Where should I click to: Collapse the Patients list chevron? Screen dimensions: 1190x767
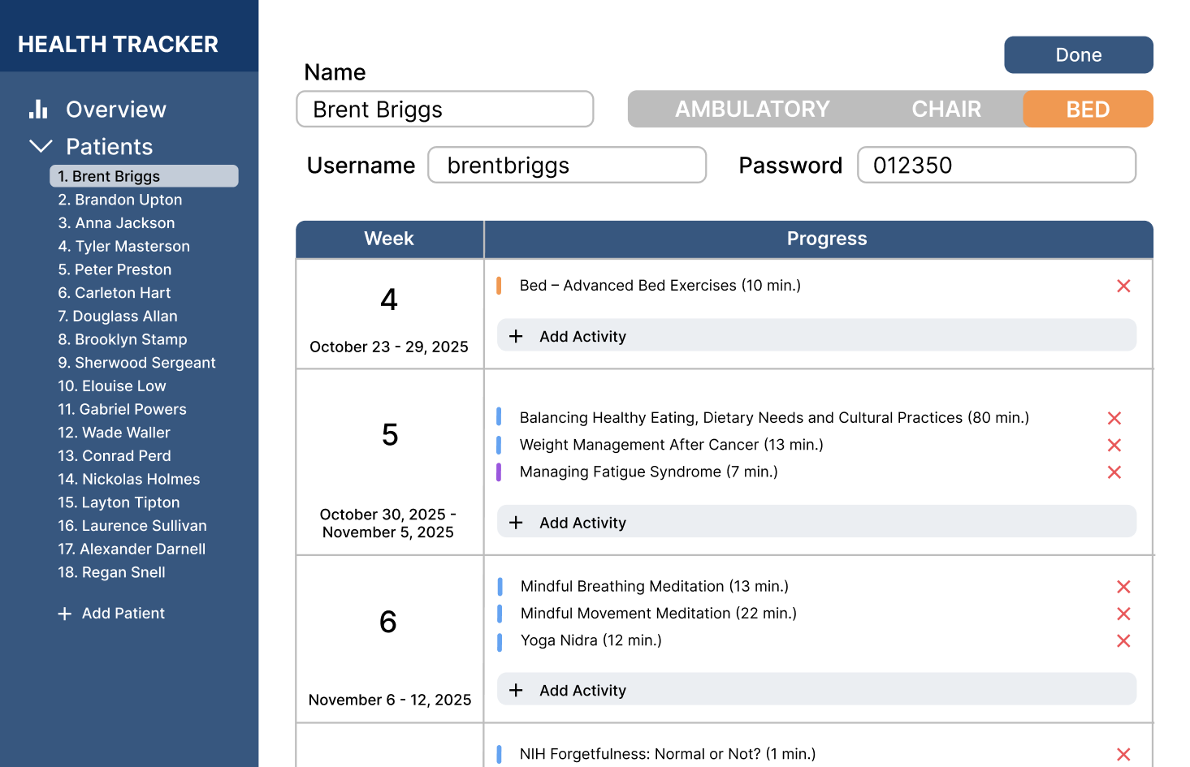point(41,146)
